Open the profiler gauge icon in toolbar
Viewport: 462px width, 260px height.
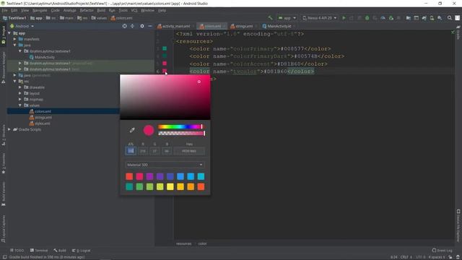[x=383, y=18]
